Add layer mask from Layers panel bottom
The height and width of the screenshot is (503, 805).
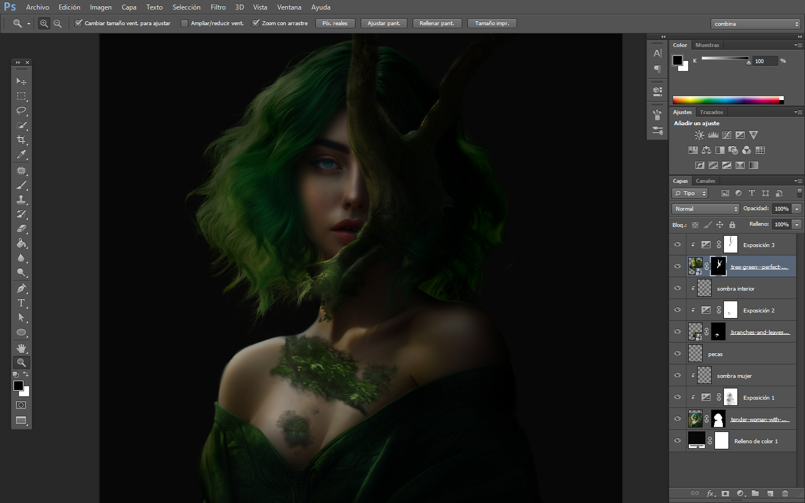725,493
